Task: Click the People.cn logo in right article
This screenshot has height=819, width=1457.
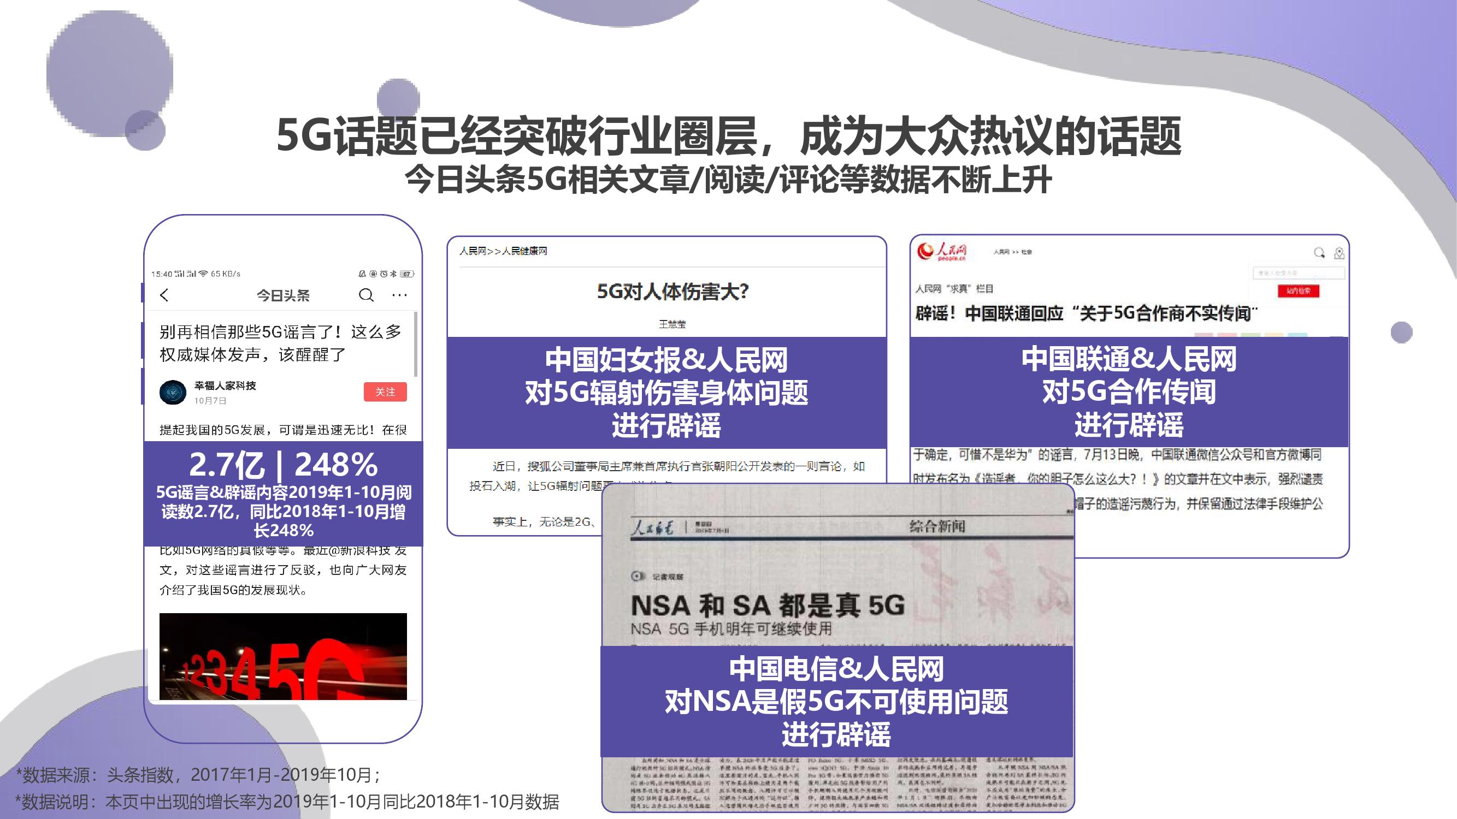Action: click(942, 252)
